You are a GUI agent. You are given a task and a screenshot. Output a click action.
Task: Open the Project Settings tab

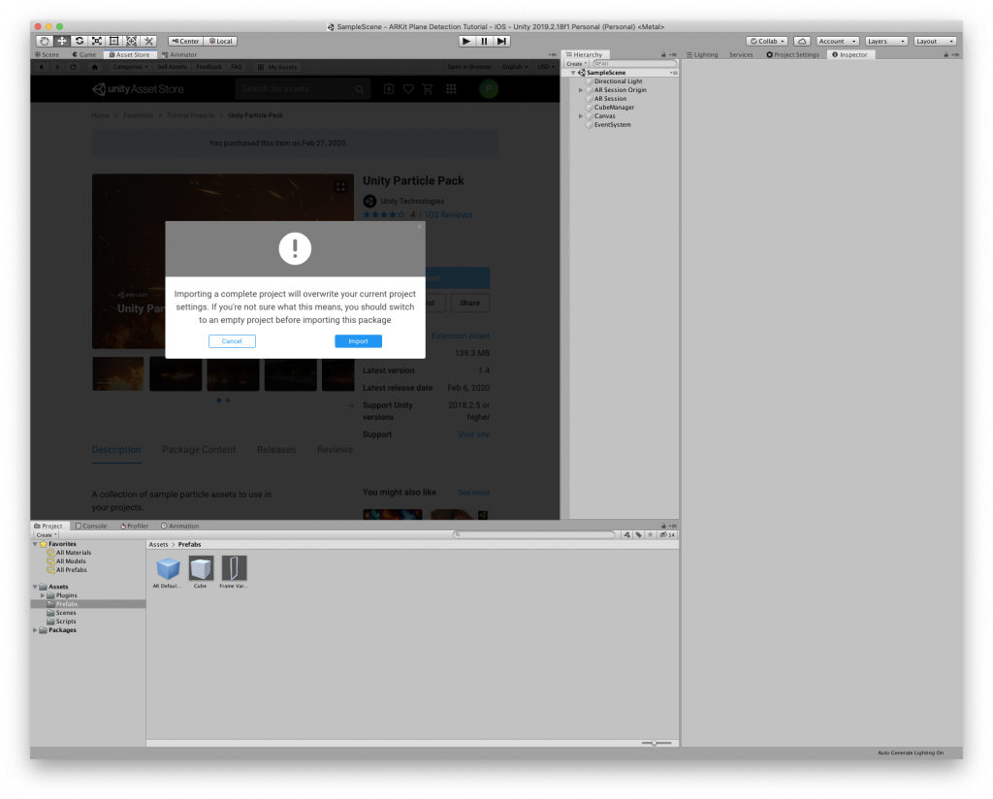tap(793, 55)
